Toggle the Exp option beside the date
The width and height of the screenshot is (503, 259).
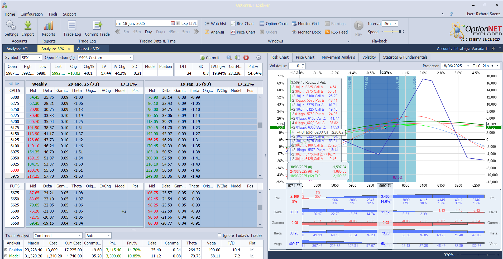tap(184, 23)
